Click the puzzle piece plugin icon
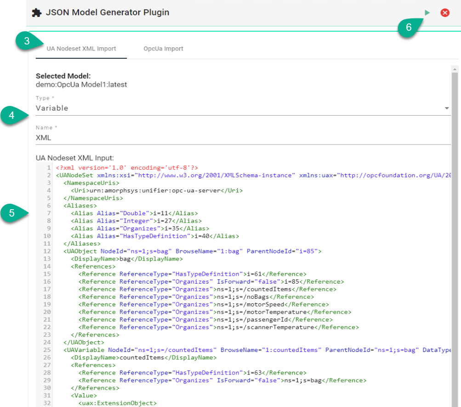 pos(37,13)
